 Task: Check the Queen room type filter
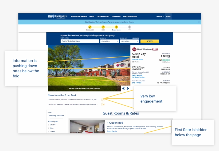[48, 132]
